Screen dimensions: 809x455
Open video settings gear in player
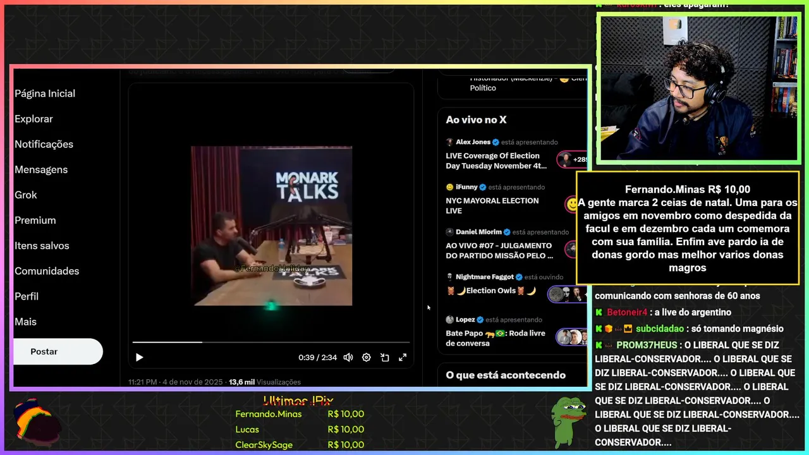366,357
